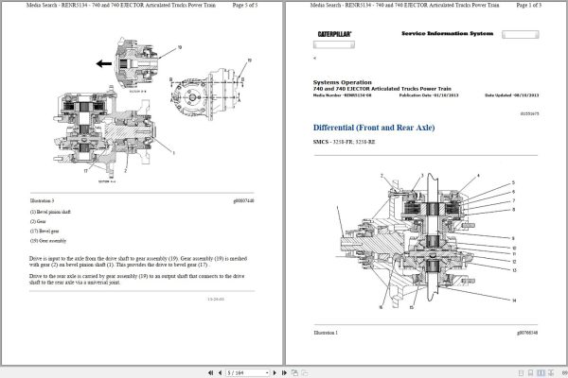Viewport: 568px width, 378px height.
Task: Click the Publication Date text
Action: (429, 95)
